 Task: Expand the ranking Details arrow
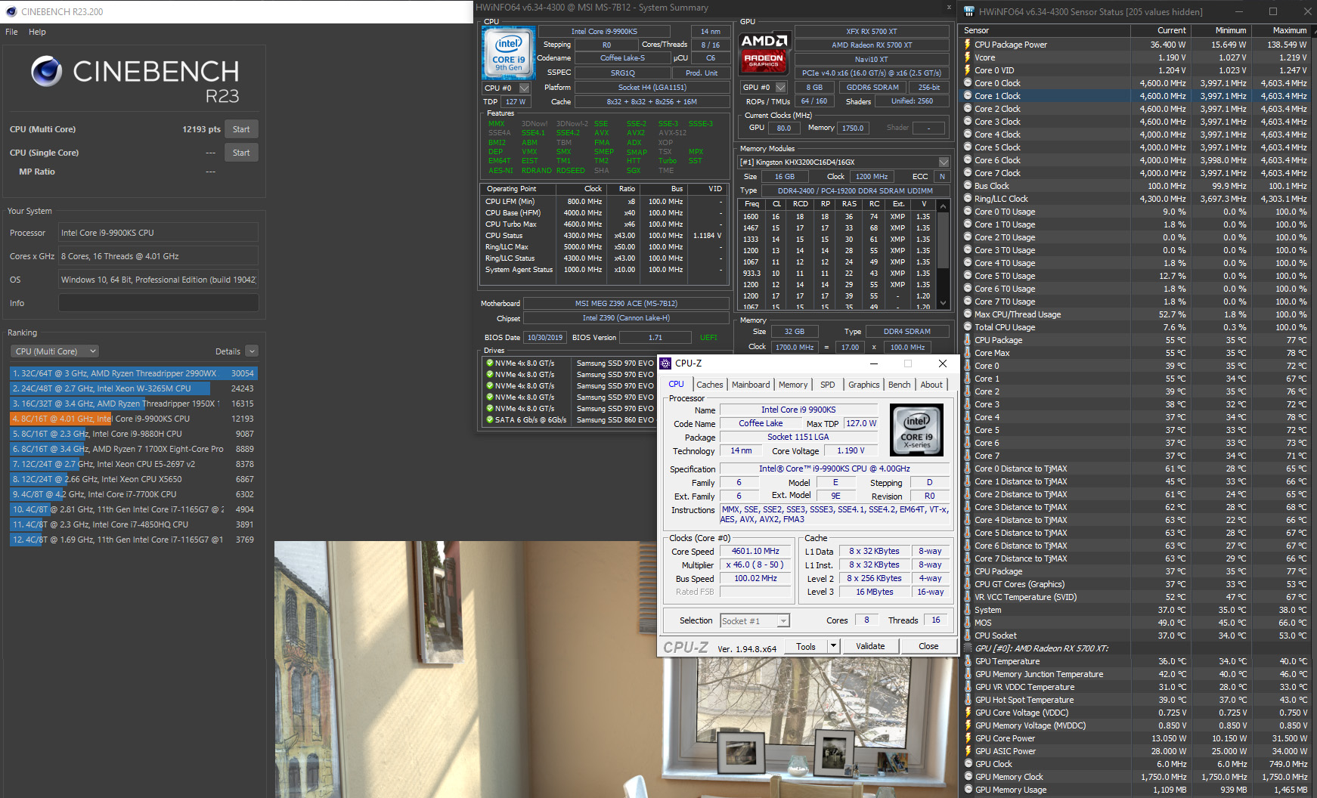point(252,351)
